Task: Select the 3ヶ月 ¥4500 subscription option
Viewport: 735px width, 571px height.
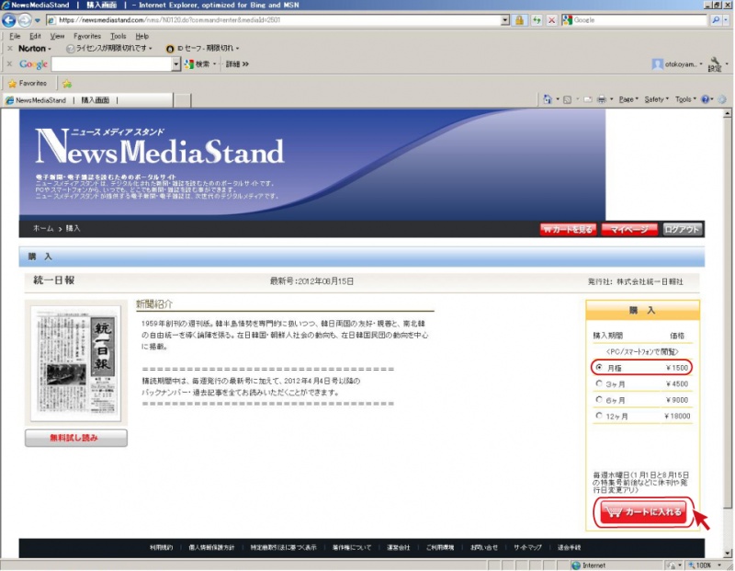Action: (x=599, y=383)
